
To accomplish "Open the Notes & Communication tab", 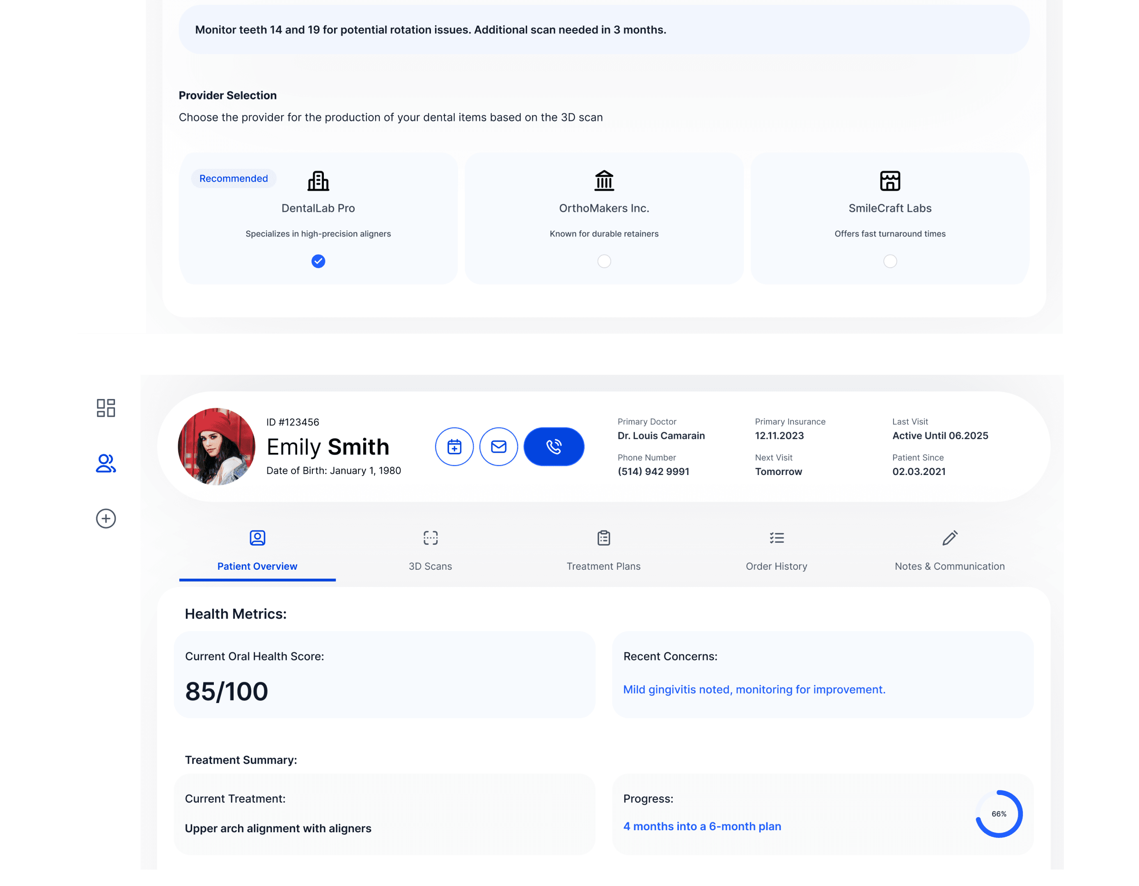I will click(950, 552).
